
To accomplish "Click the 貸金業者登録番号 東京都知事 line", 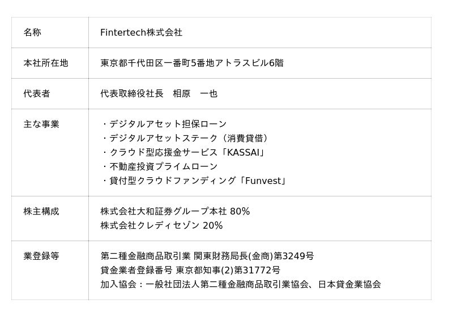I will [190, 271].
